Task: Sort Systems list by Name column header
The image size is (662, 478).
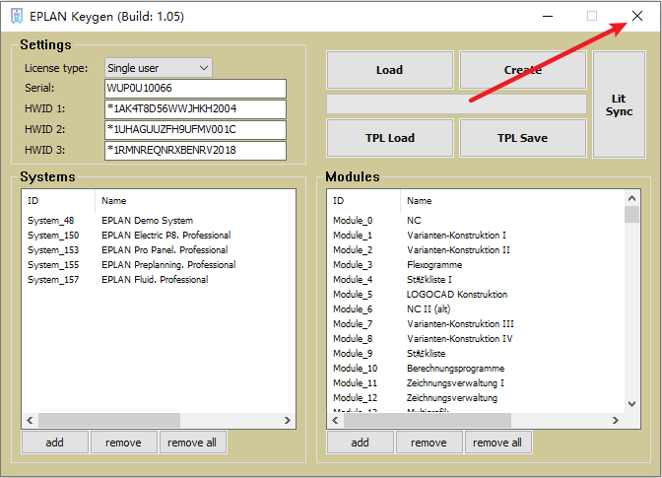Action: tap(195, 201)
